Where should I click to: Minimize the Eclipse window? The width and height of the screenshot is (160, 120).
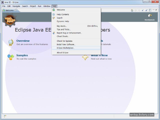point(145,2)
